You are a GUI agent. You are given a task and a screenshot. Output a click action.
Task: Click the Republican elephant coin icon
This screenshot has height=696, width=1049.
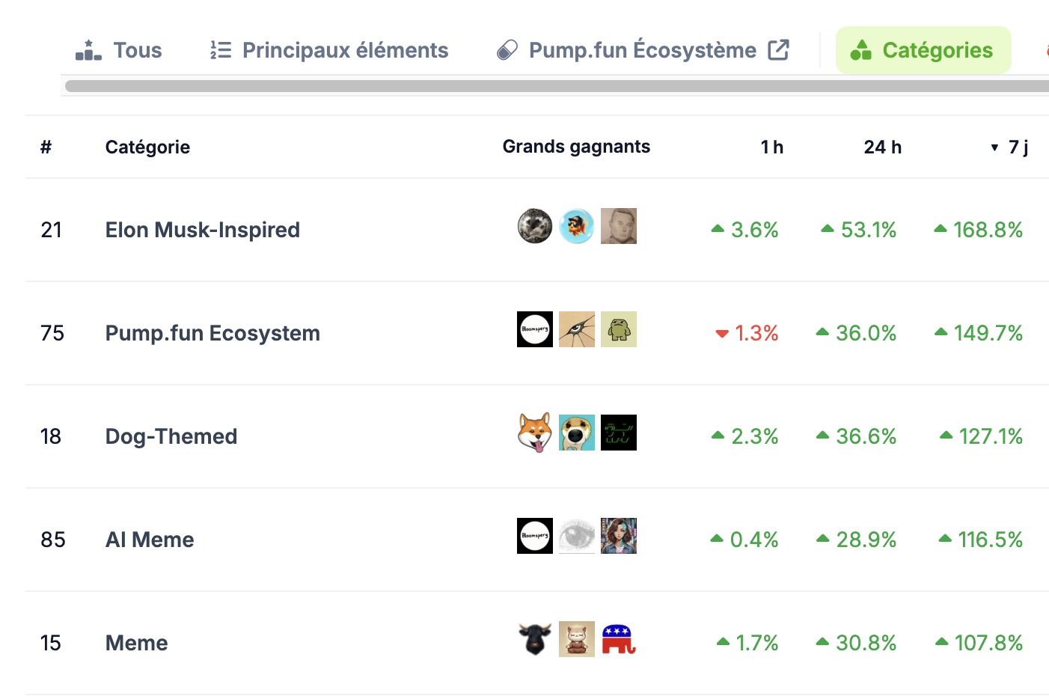coord(619,640)
